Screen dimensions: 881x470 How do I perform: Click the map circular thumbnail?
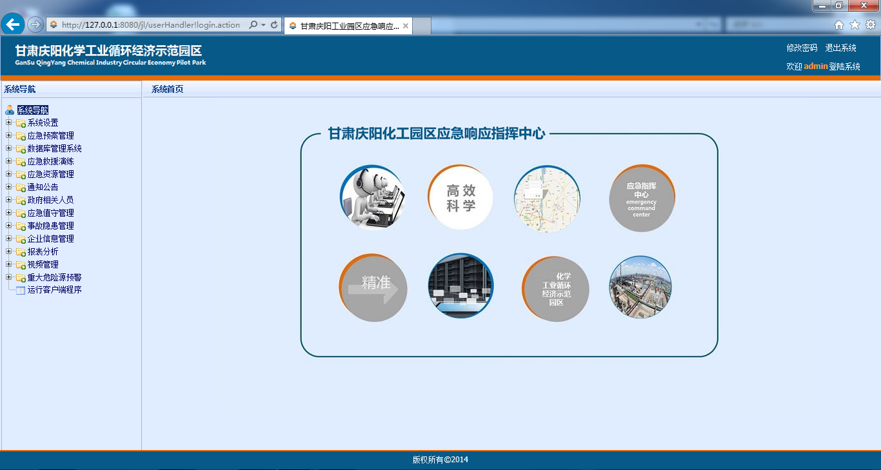pyautogui.click(x=547, y=198)
